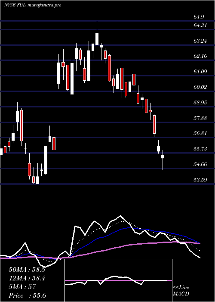Select the 61.09 price level label
Viewport: 215px width, 302px height.
[x=200, y=72]
